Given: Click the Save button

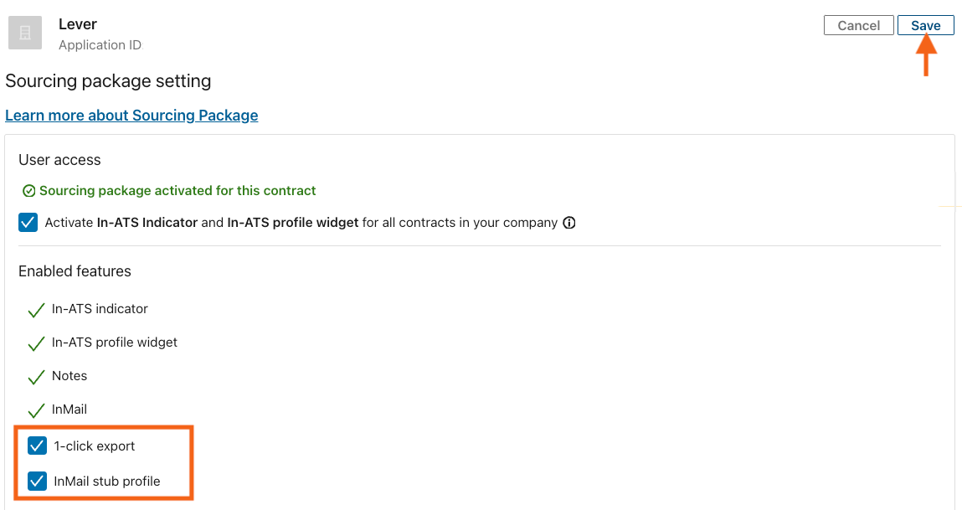Looking at the screenshot, I should pos(925,24).
